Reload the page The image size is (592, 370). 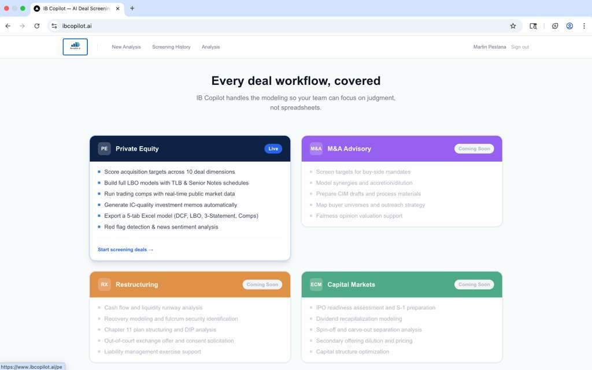36,26
